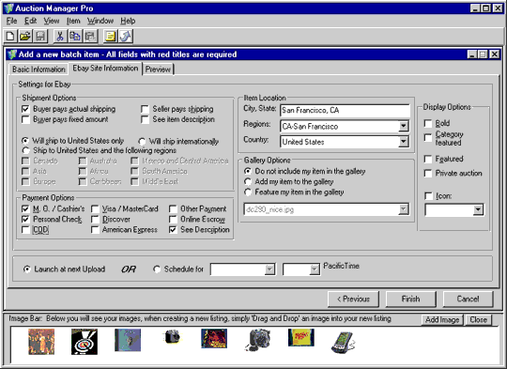Uncheck See Description payment option
Screen dimensions: 507x369
(173, 230)
